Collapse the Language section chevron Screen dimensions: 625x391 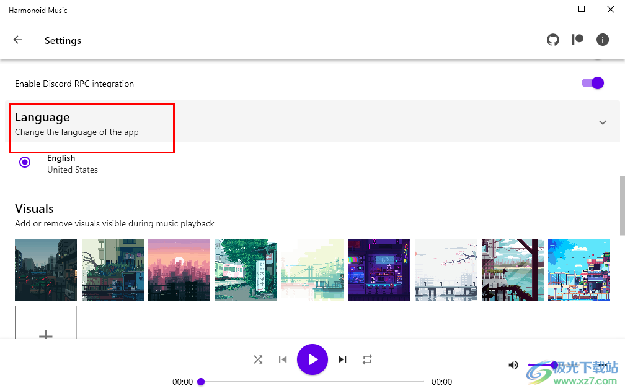click(x=603, y=122)
